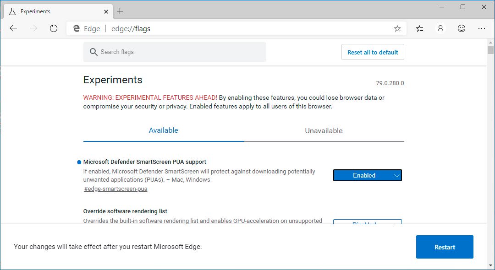The width and height of the screenshot is (495, 270).
Task: Open the Favorites list icon
Action: [420, 28]
